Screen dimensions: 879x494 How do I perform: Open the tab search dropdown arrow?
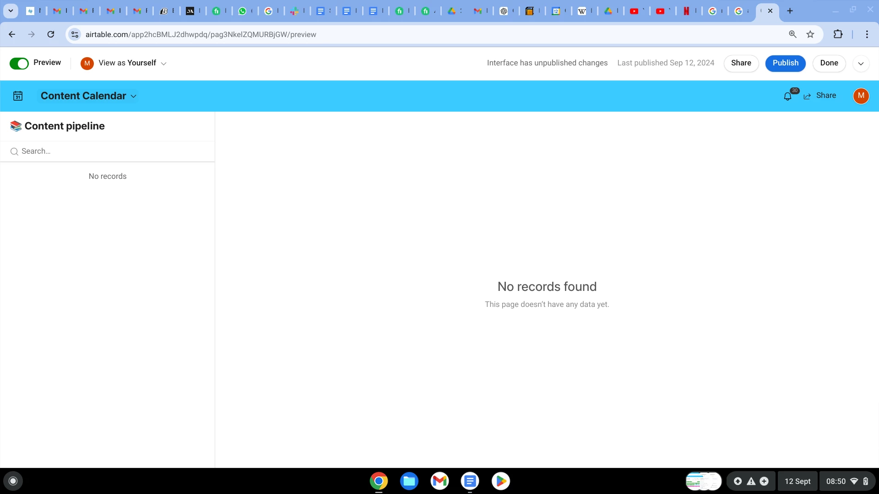(11, 11)
